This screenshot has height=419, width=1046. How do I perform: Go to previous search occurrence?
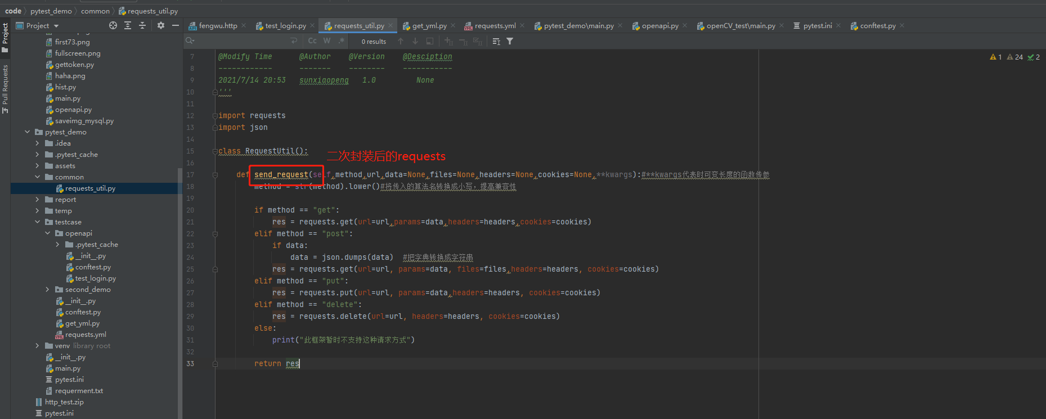click(x=401, y=41)
